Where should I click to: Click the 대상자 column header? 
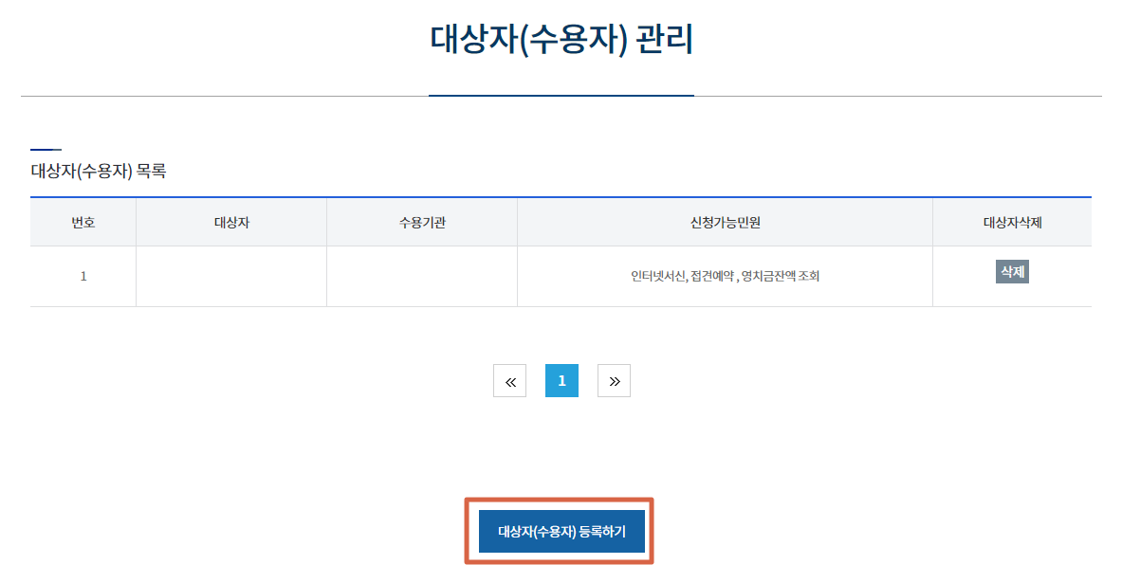(231, 223)
